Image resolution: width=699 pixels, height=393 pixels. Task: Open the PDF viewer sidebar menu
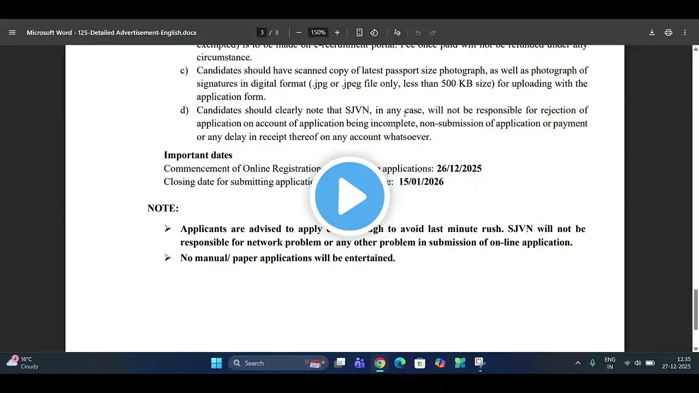(12, 33)
